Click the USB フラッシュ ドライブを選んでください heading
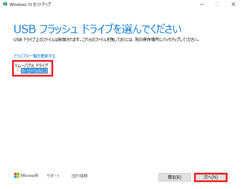Screen dimensions: 241x189 tap(98, 29)
